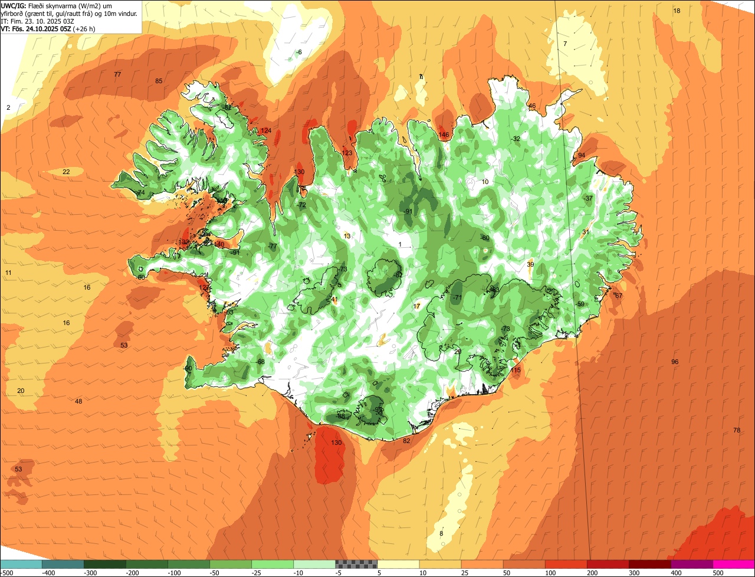Select the pale yellow 5 legend swatch
Viewport: 755px width, 577px height.
tap(398, 563)
